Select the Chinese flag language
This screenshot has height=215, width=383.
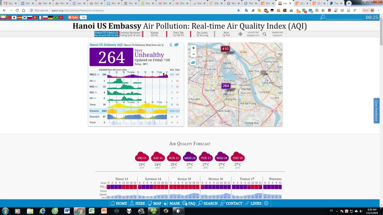9,17
